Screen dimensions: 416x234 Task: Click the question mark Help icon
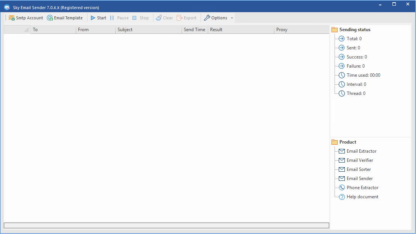(x=342, y=197)
